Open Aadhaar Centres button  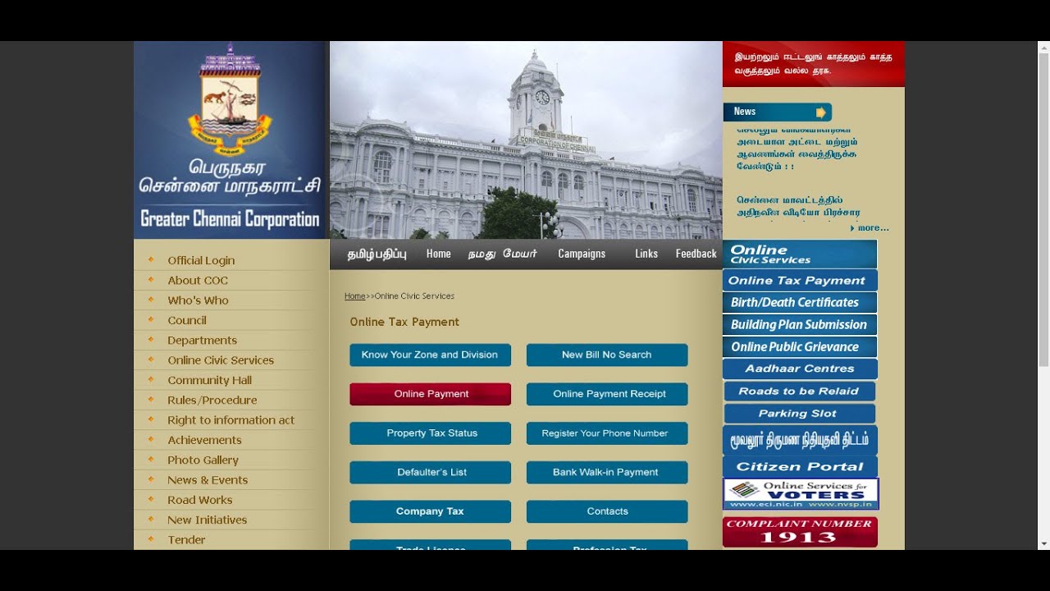pyautogui.click(x=800, y=369)
